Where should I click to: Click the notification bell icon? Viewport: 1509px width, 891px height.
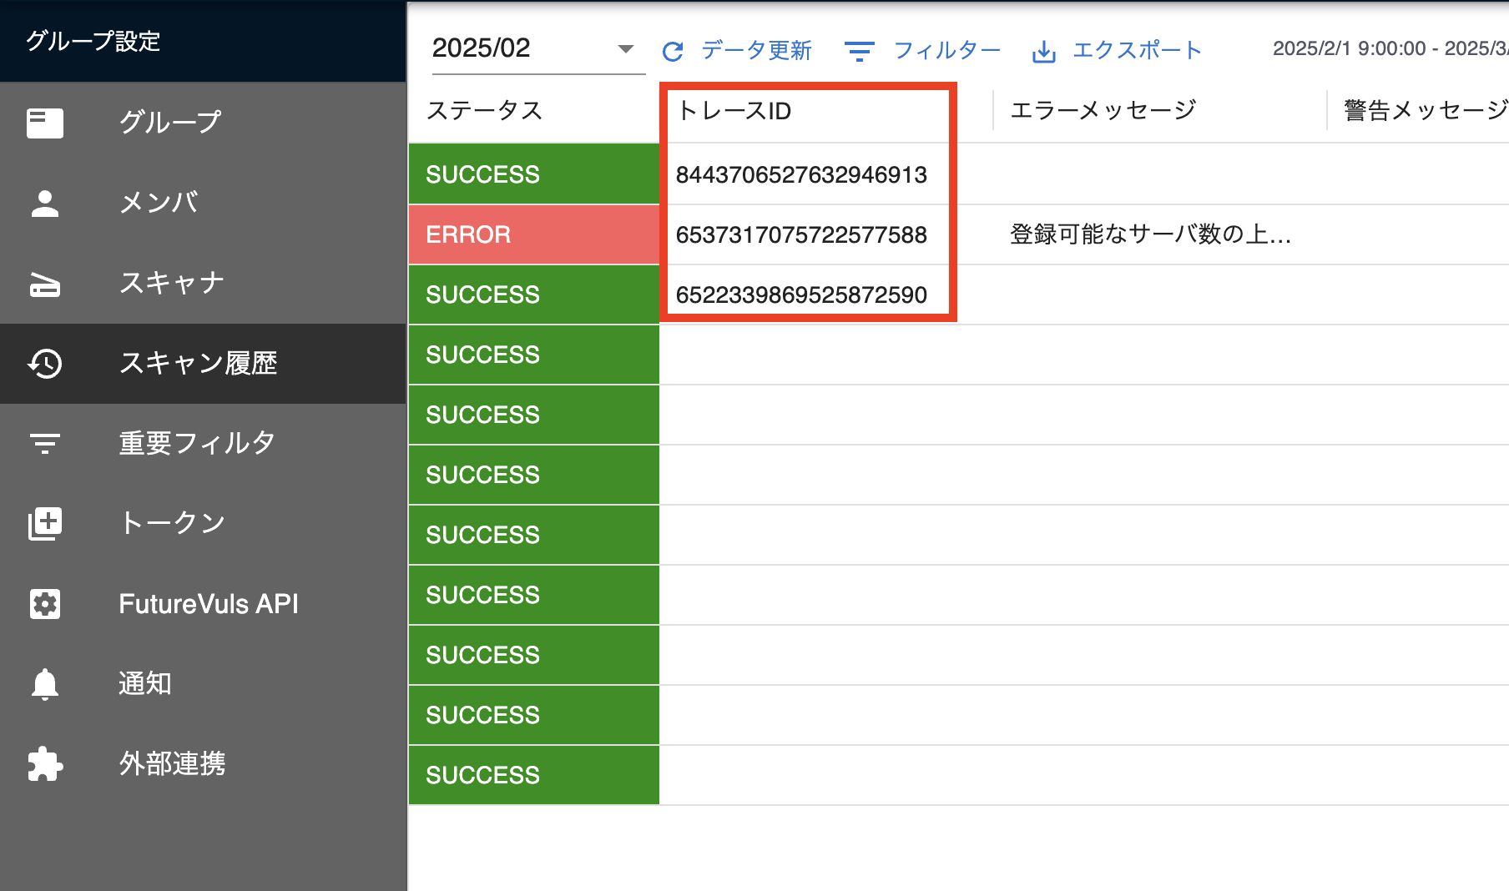tap(45, 684)
